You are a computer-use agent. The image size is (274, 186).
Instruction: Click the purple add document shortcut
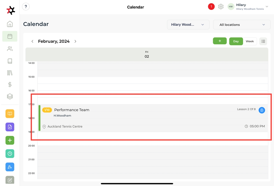coord(10,127)
